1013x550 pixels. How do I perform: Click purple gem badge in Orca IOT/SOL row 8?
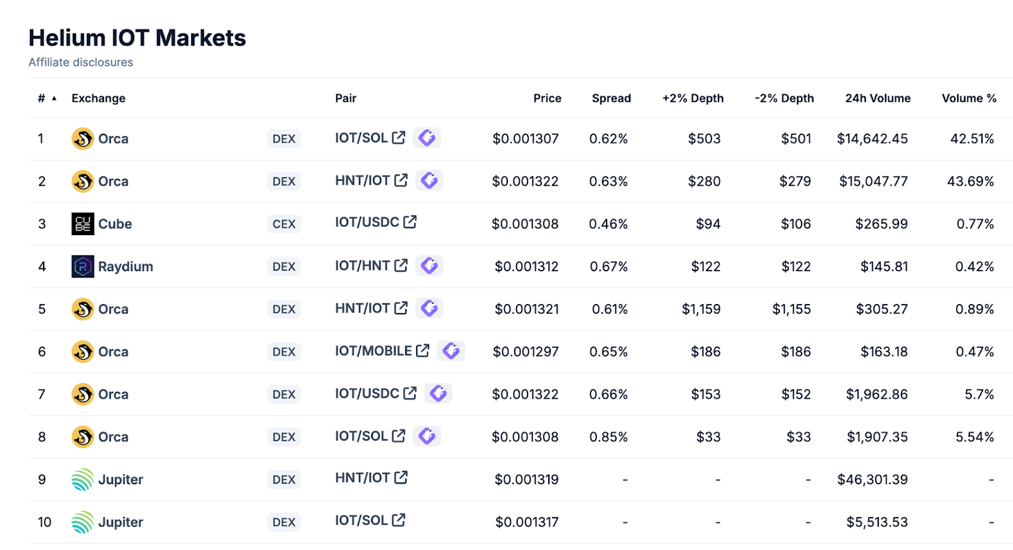coord(427,436)
